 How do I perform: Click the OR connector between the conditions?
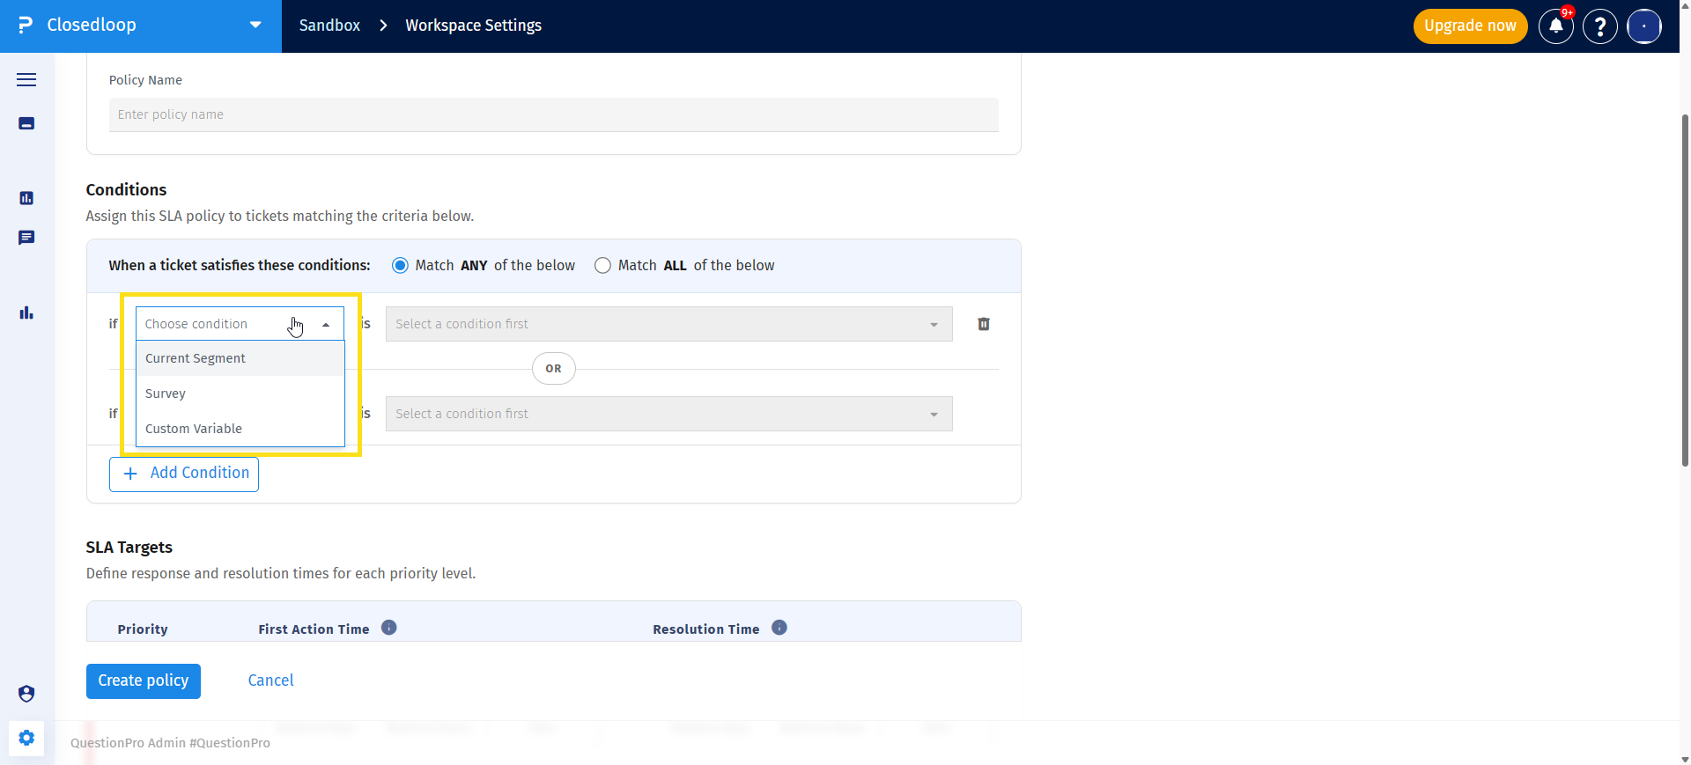[x=554, y=369]
